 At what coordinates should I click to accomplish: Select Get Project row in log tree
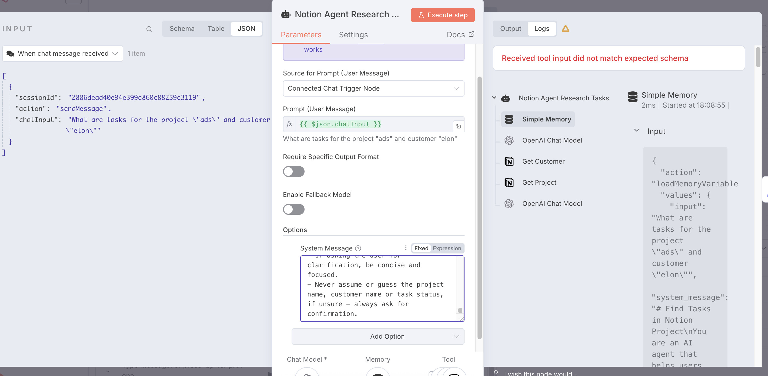click(x=530, y=183)
